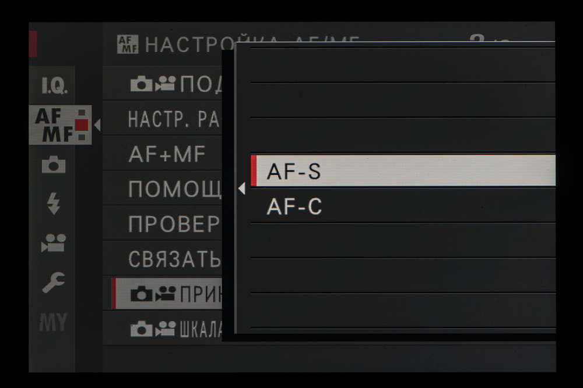This screenshot has width=583, height=388.
Task: Click the empty row above AF-S
Action: point(403,136)
